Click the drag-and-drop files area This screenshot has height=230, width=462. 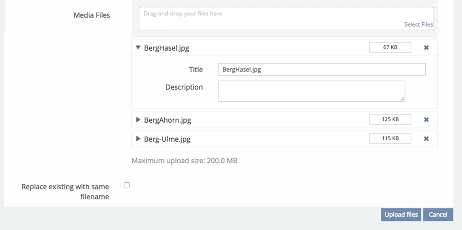tap(286, 18)
